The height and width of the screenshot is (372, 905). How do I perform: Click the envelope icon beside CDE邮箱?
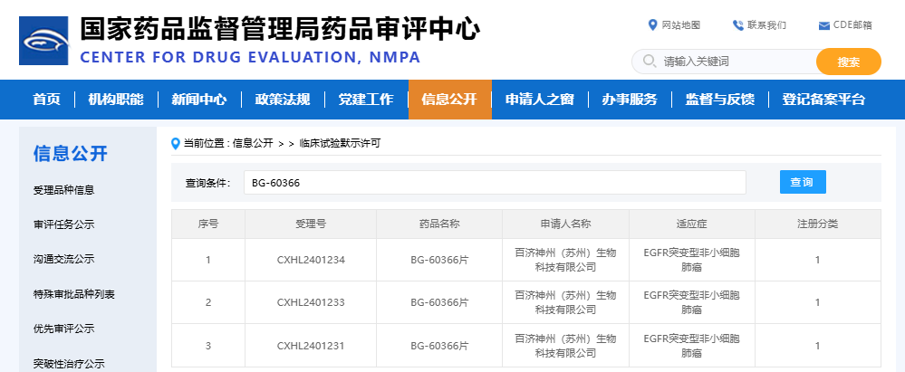[x=824, y=25]
